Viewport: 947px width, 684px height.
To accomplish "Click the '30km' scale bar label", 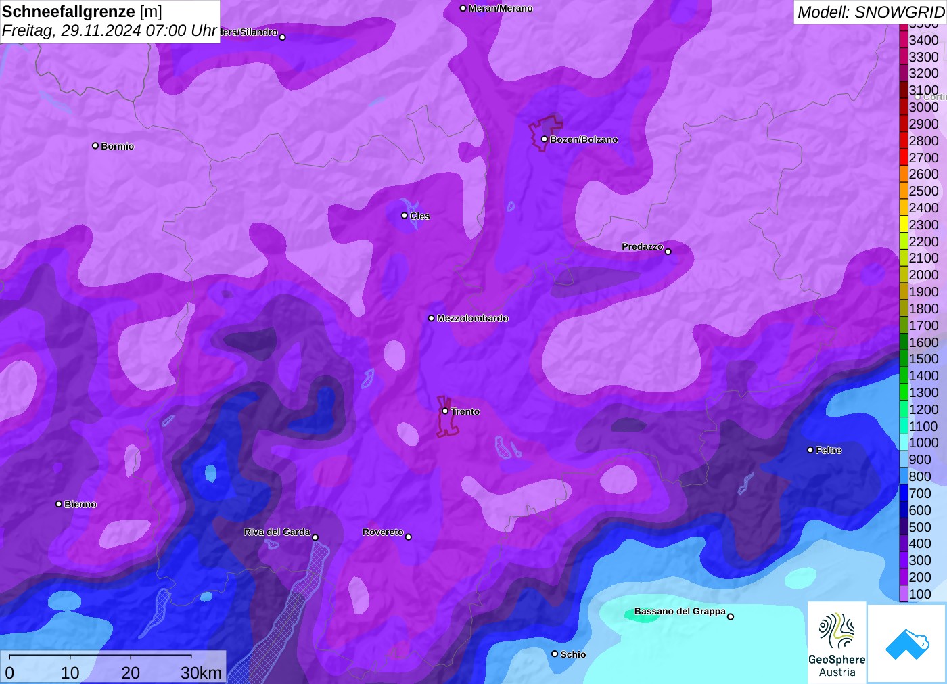I will click(x=201, y=672).
